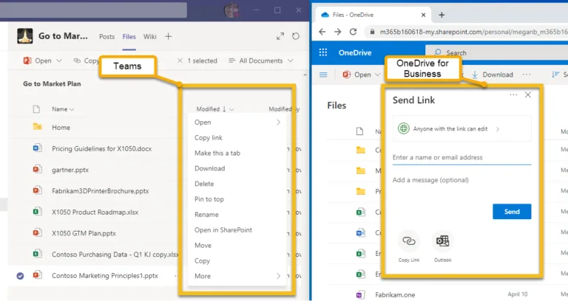
Task: Deselect the Contoso Marketing Principles1.pptx checkmark
Action: click(x=20, y=276)
